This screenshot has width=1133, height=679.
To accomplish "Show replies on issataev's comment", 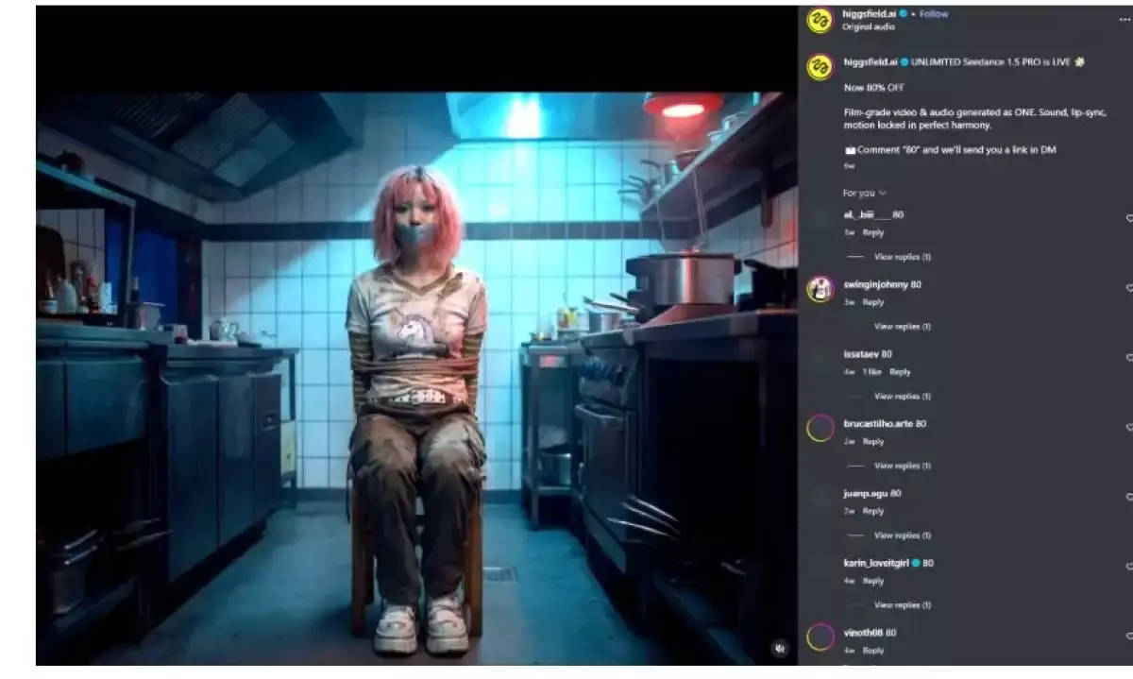I will pyautogui.click(x=902, y=395).
